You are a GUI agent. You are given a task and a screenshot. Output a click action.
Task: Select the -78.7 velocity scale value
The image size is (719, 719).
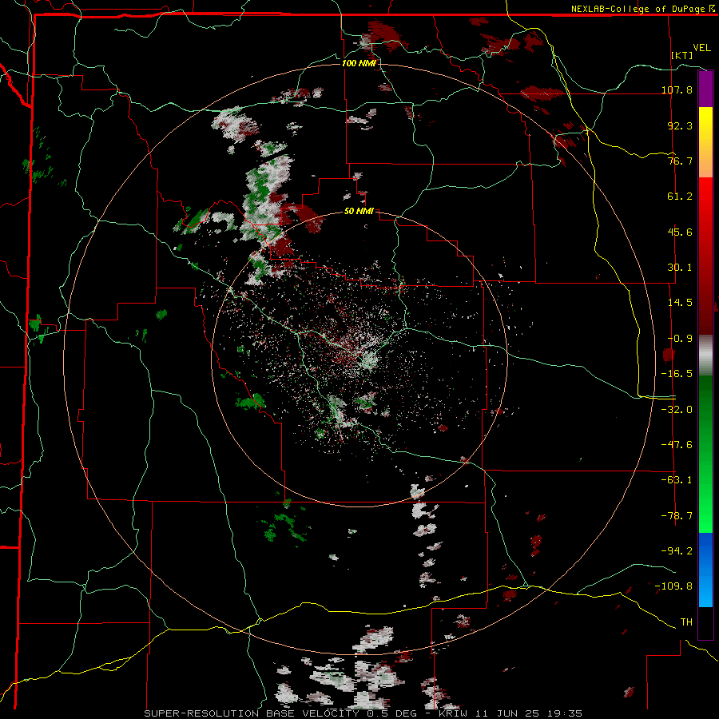[x=677, y=516]
